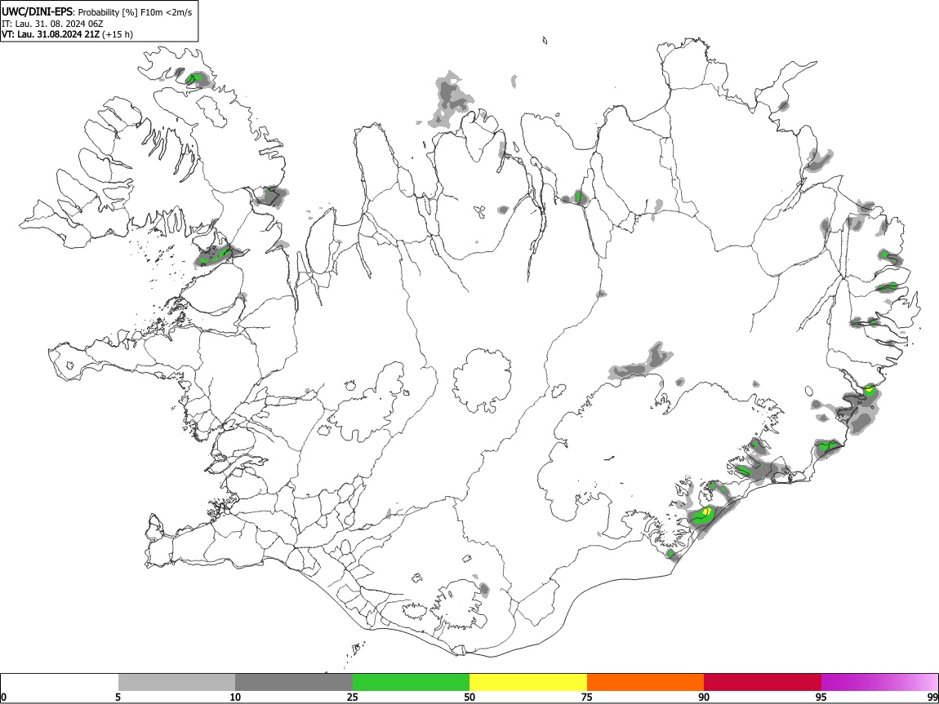
Task: Click the 'VT: Lau. 31.08.2024 21Z' text
Action: [51, 34]
